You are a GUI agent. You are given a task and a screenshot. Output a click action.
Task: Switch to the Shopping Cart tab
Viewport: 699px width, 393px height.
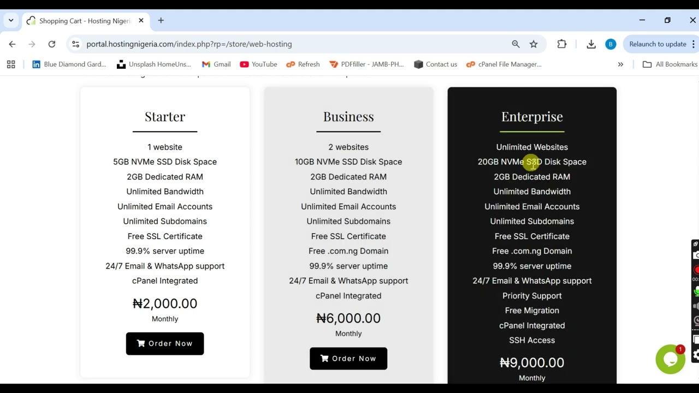pyautogui.click(x=85, y=21)
